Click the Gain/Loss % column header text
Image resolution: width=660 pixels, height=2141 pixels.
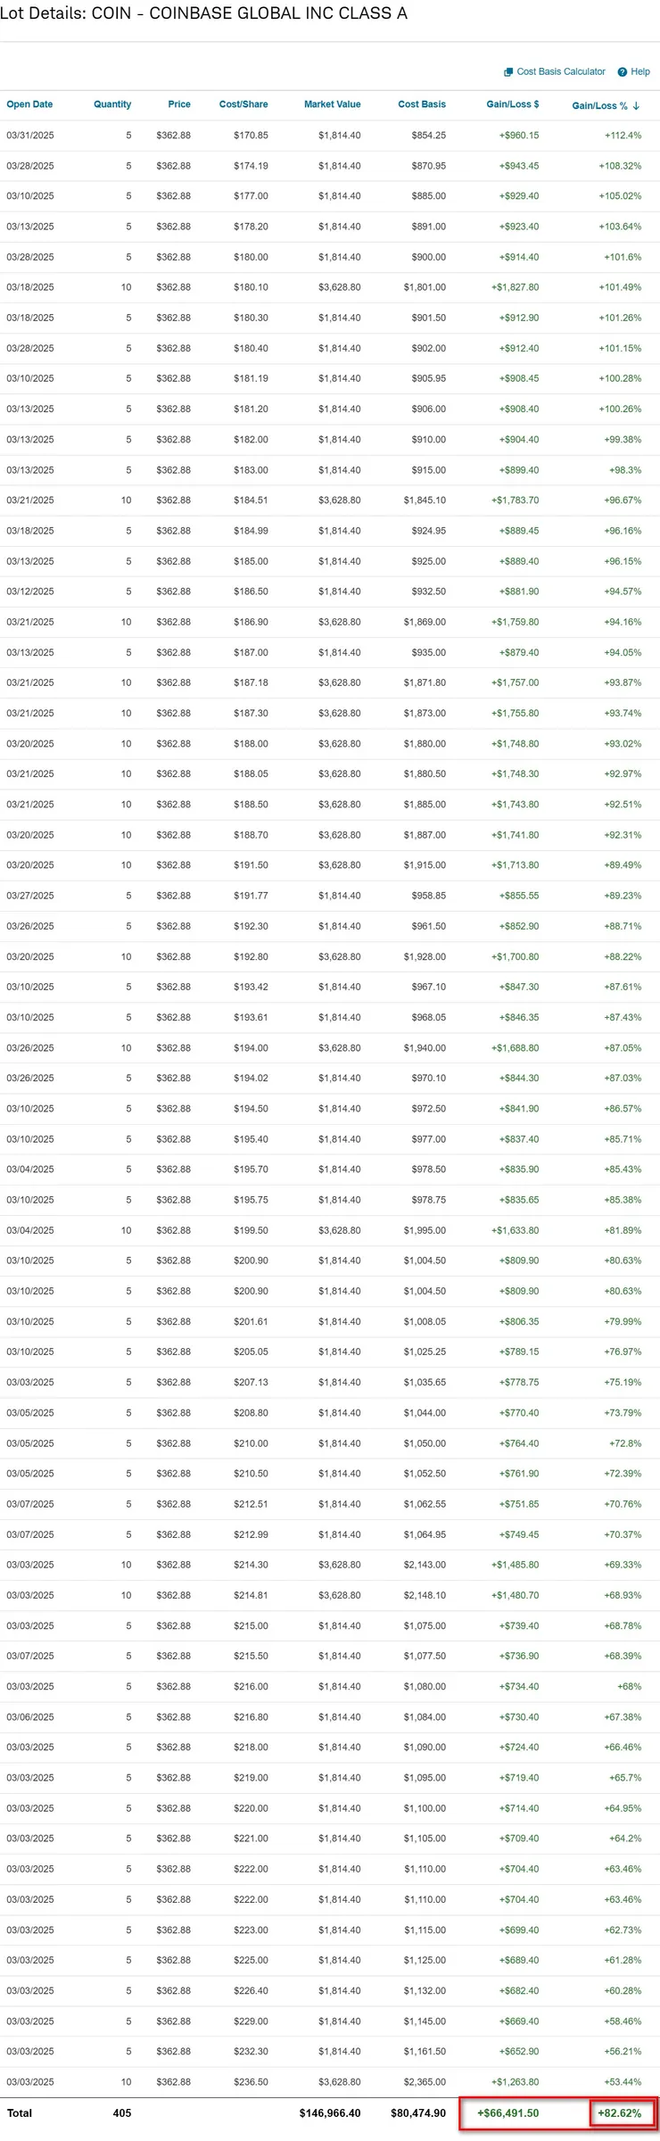tap(599, 105)
